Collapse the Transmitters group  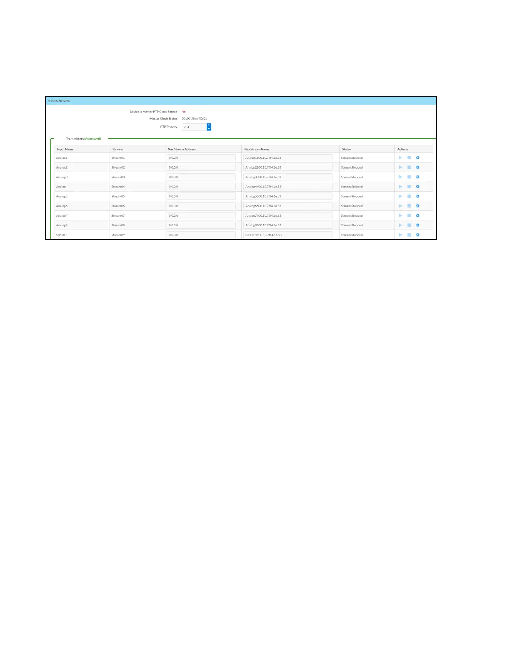(x=63, y=139)
